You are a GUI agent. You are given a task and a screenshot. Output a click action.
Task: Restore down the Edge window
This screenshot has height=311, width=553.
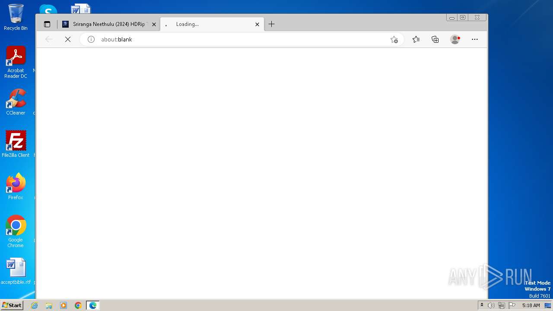pyautogui.click(x=463, y=18)
